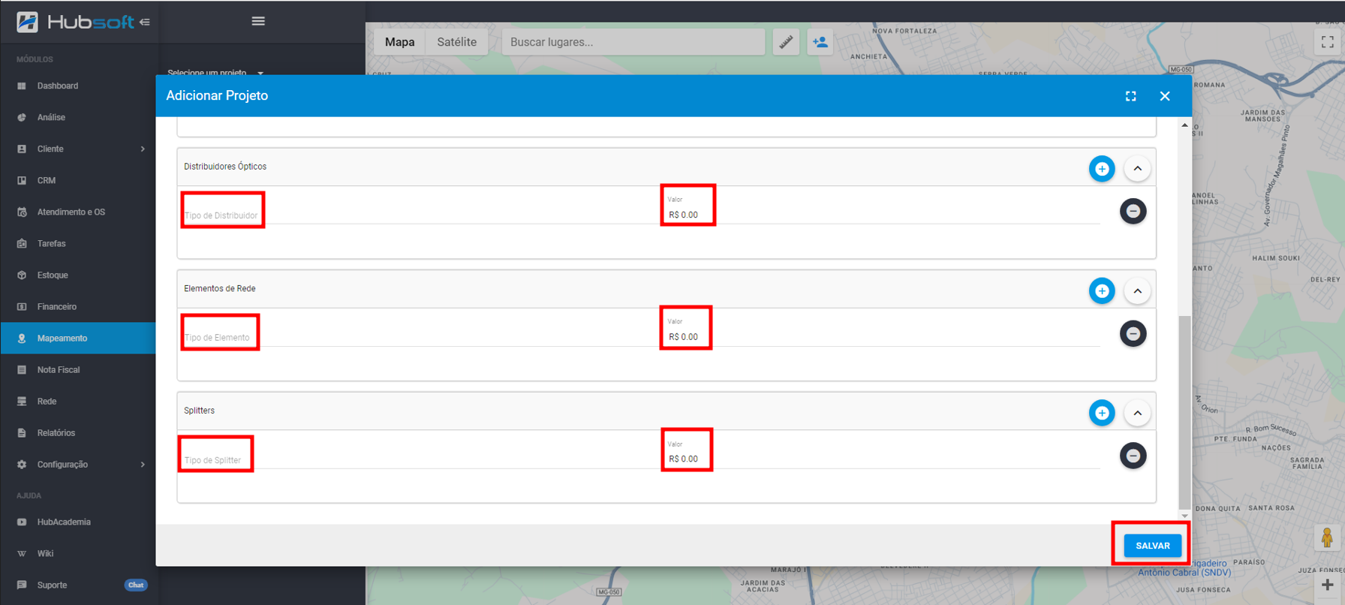Click the Financeiro sidebar icon
Screen dimensions: 1345x605
[22, 306]
